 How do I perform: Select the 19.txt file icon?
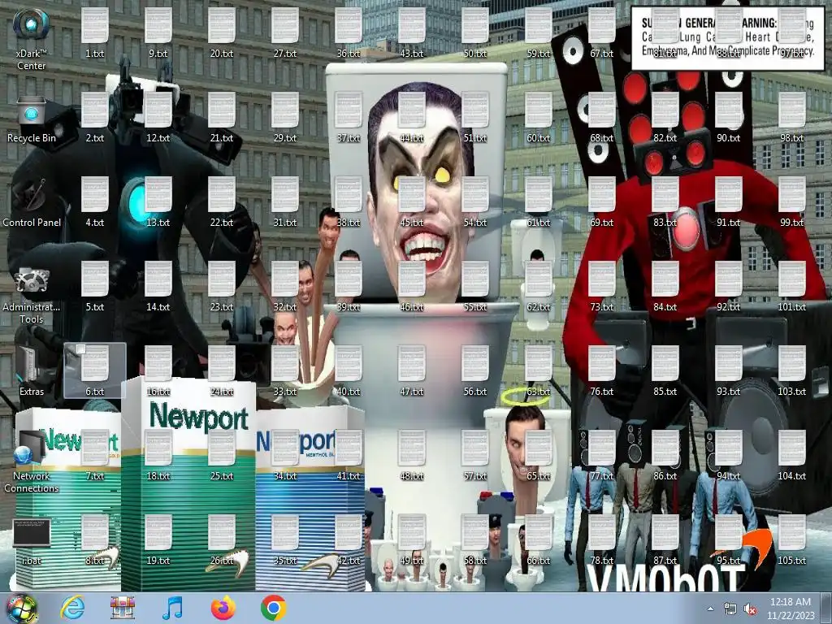[x=158, y=533]
